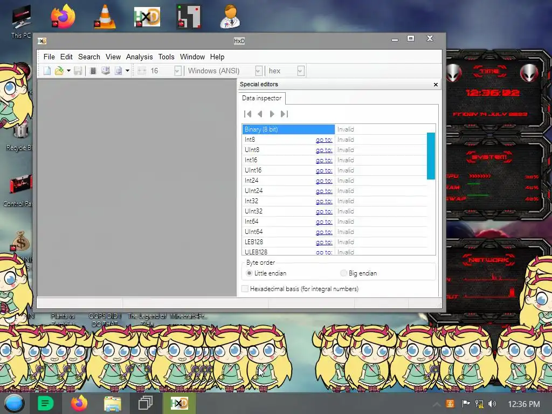Step to next byte in Data inspector
552x414 pixels.
coord(272,114)
